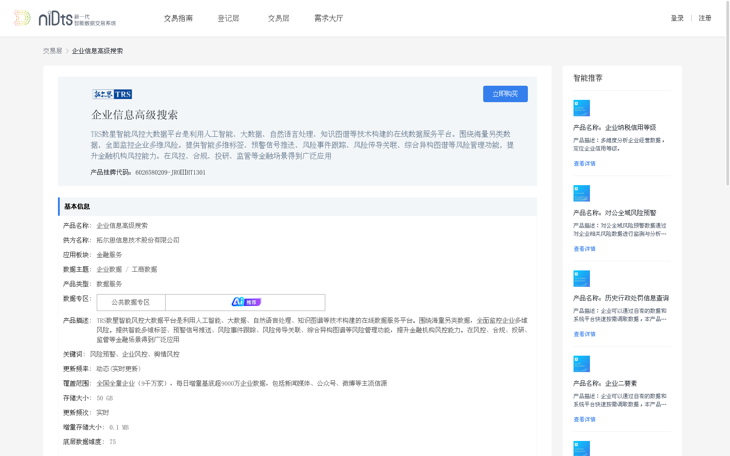Click product name 对公全域风险预警 text

pos(631,213)
